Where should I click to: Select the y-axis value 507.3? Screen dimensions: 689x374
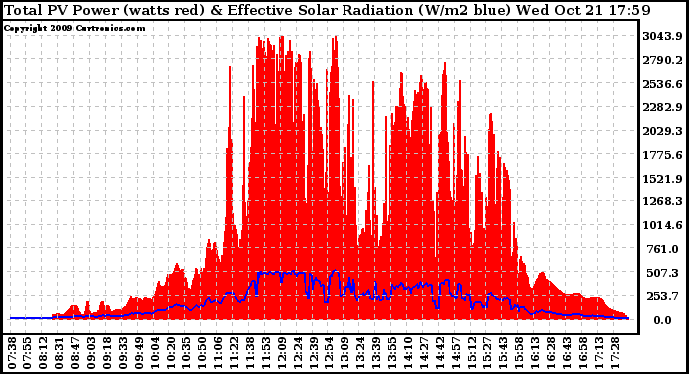pos(663,273)
